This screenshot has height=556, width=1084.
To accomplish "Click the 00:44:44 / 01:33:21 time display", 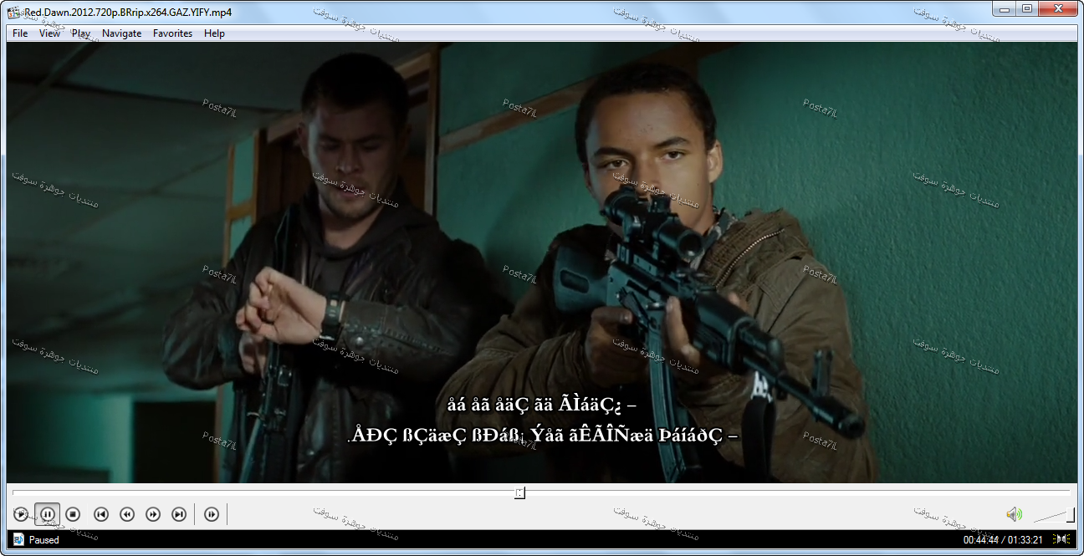I will pos(1005,540).
